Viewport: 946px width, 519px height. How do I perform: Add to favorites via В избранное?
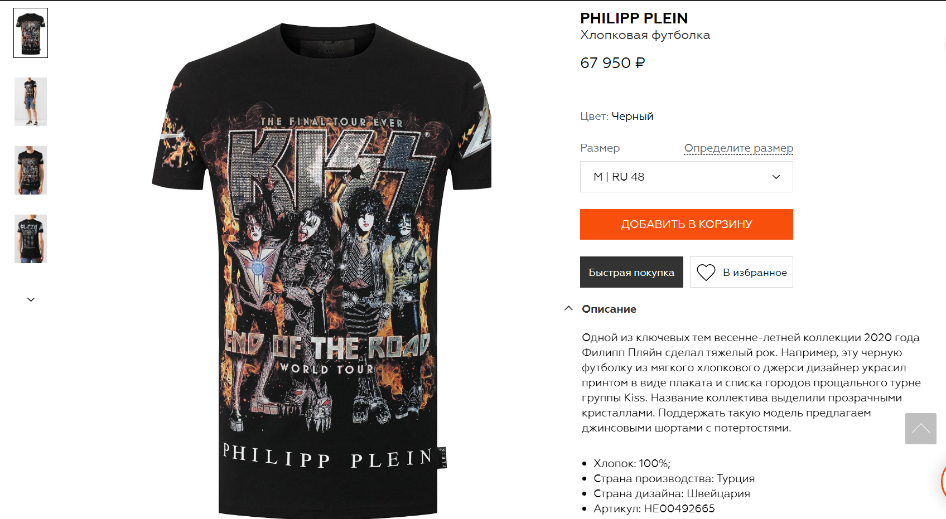point(741,272)
